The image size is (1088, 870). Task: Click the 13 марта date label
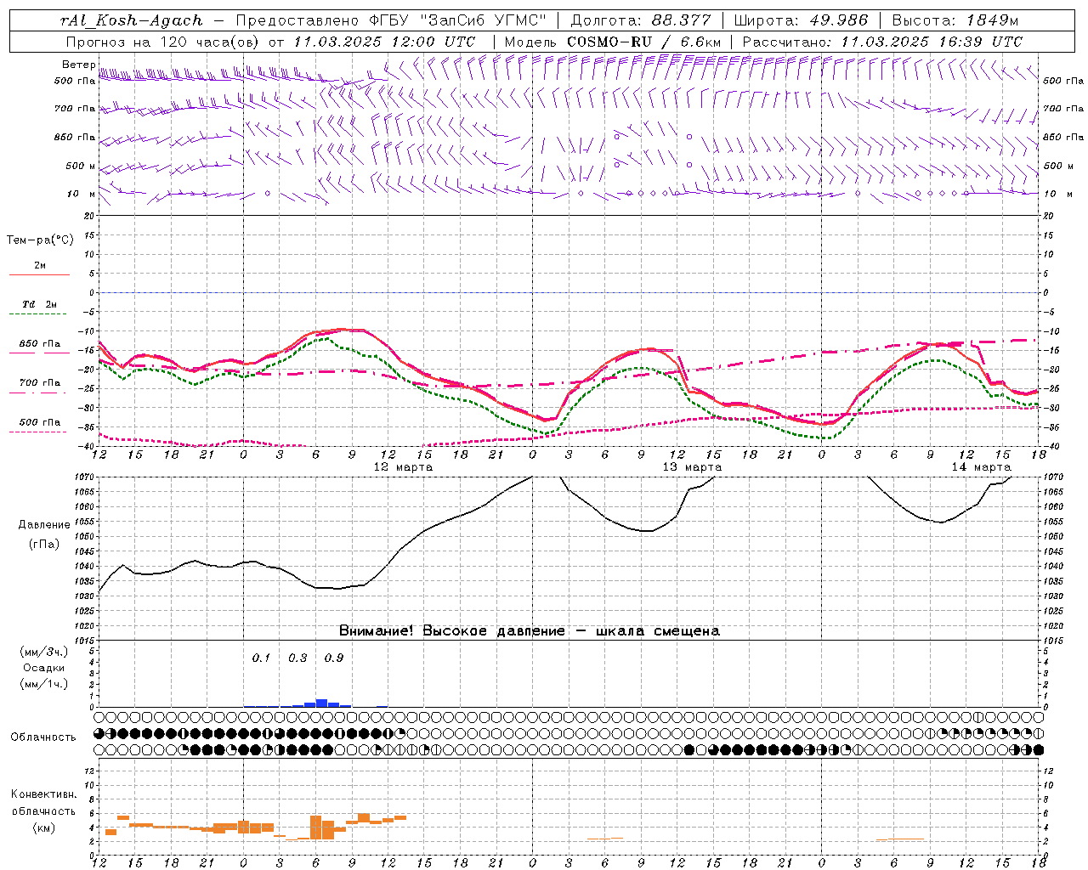click(692, 467)
